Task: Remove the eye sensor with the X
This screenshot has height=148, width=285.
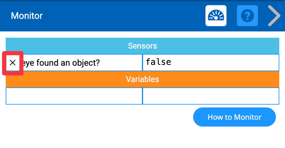Action: (x=13, y=63)
